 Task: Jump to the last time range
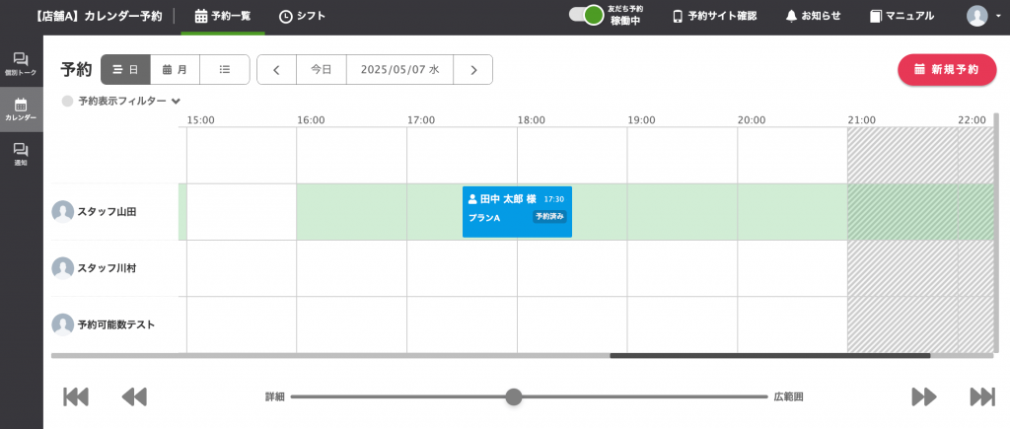coord(982,396)
